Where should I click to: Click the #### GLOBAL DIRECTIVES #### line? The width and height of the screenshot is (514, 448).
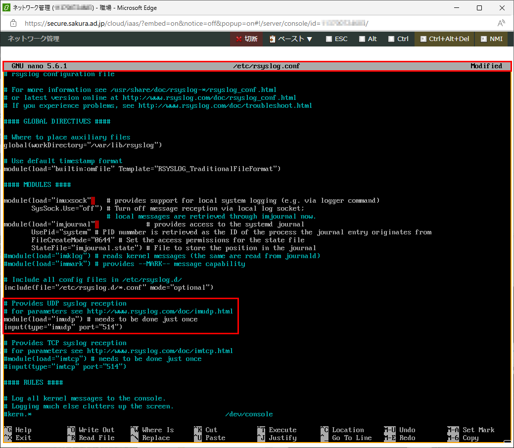57,121
